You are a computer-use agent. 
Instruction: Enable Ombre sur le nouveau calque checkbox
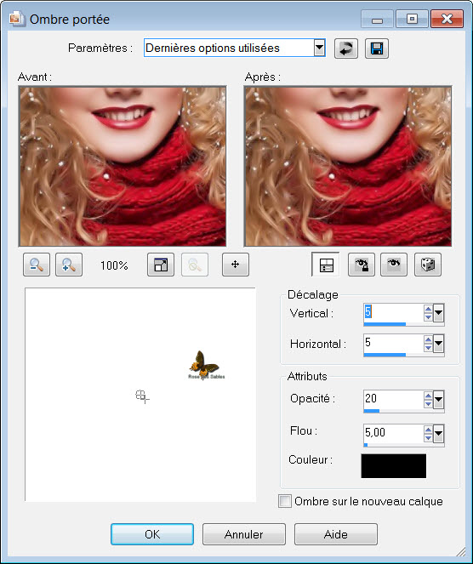[x=285, y=501]
